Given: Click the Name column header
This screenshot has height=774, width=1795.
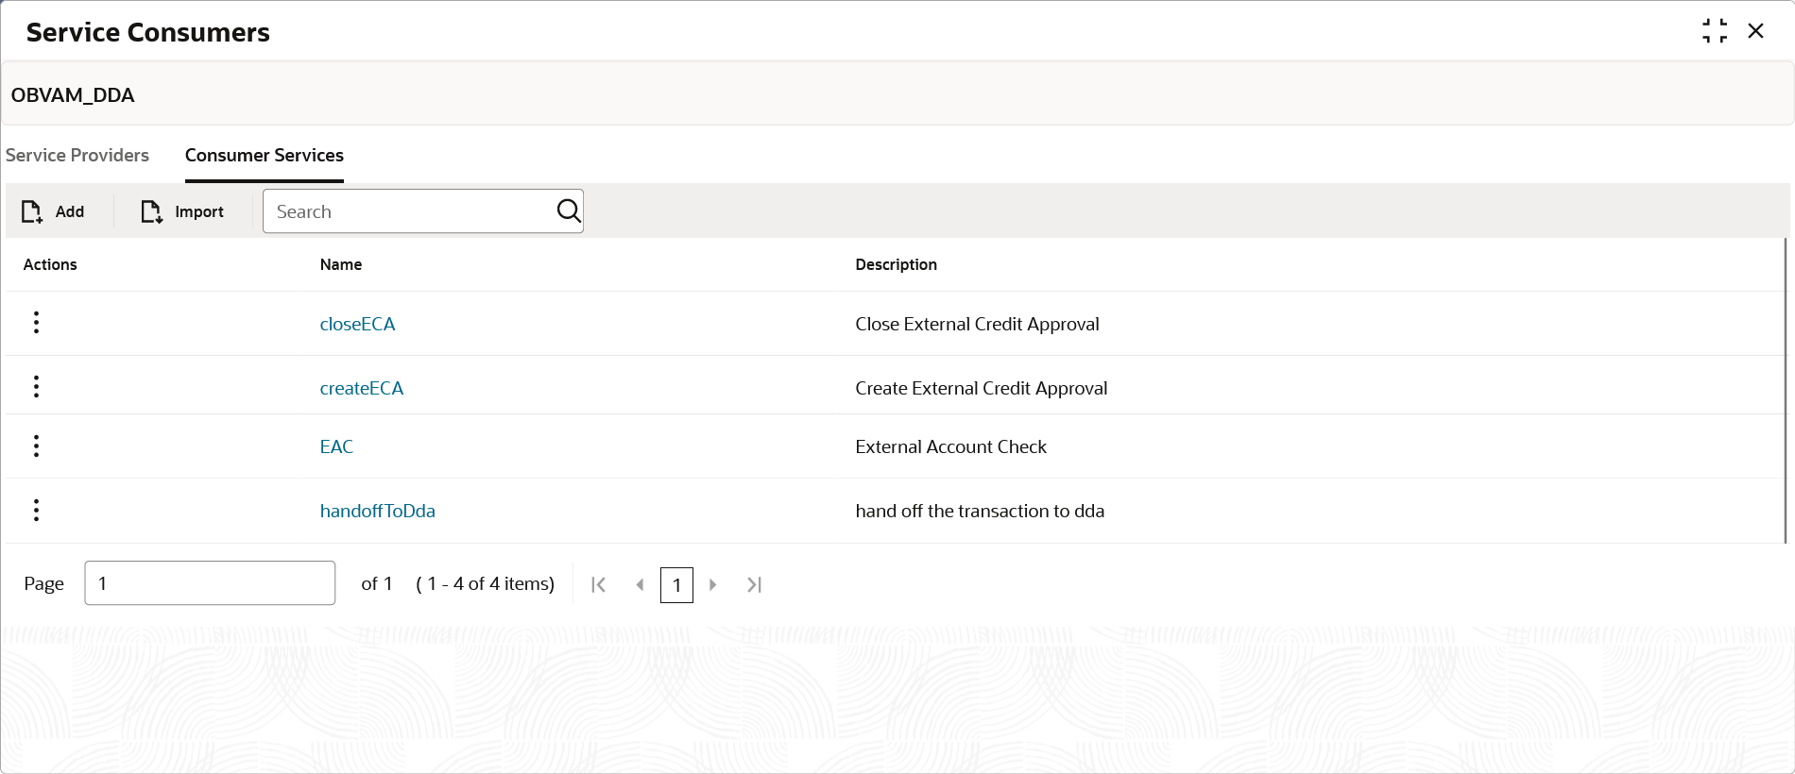Looking at the screenshot, I should click(x=341, y=264).
